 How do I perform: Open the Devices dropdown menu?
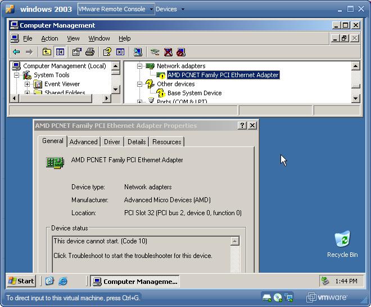170,9
